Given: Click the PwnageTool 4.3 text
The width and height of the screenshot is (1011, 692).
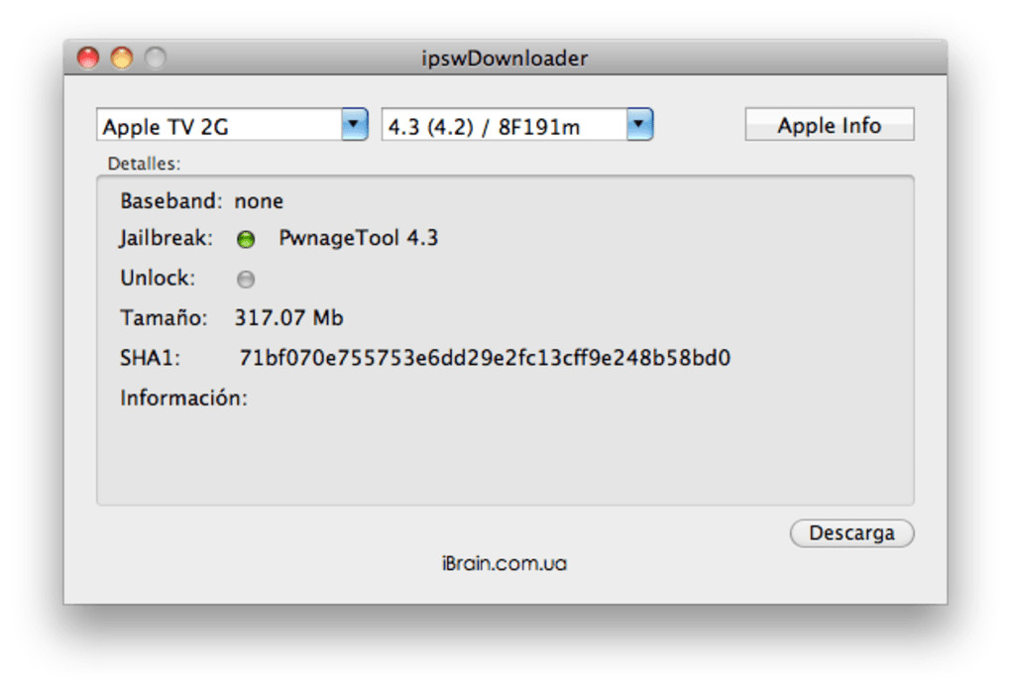Looking at the screenshot, I should point(359,239).
